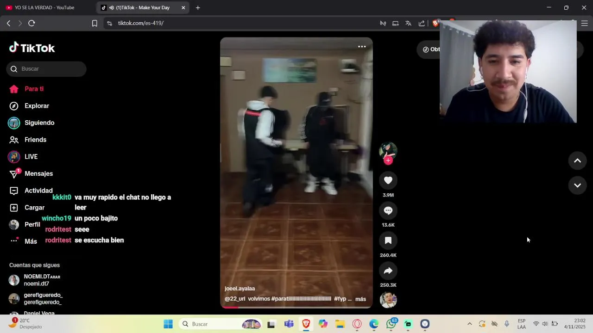
Task: Click the partially hidden Obt... app button
Action: (x=429, y=49)
